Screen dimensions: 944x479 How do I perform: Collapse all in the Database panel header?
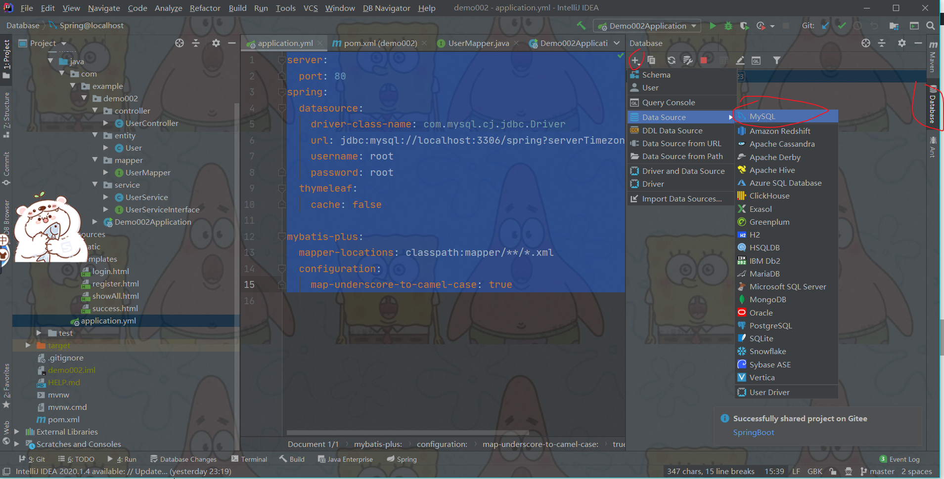pos(882,43)
